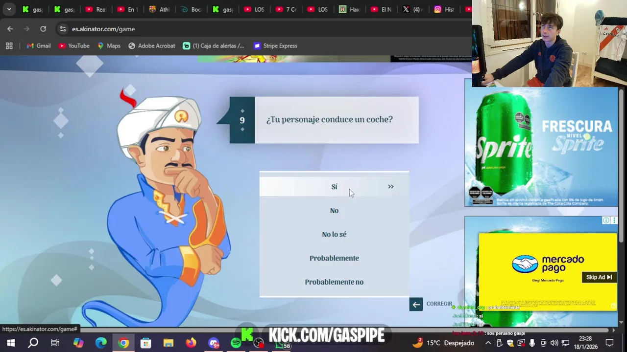This screenshot has height=352, width=627.
Task: Switch to the X (4) tab
Action: [x=413, y=9]
